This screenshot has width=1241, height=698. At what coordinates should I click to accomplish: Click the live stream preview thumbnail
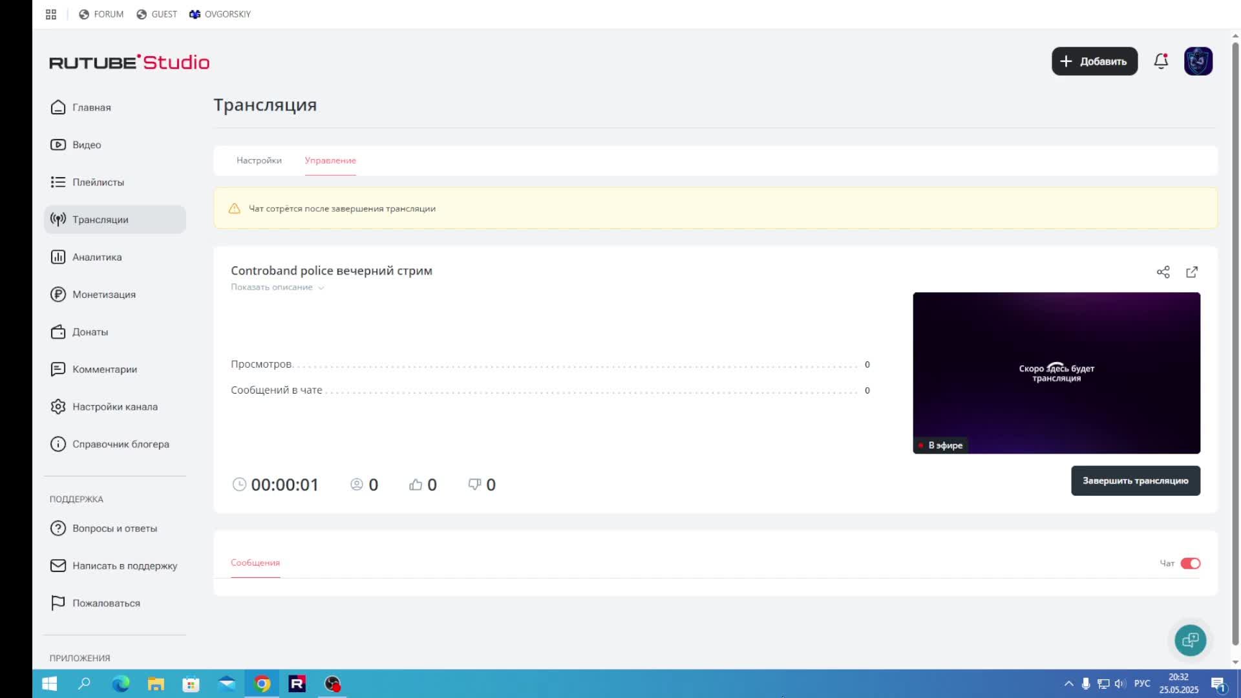coord(1056,373)
